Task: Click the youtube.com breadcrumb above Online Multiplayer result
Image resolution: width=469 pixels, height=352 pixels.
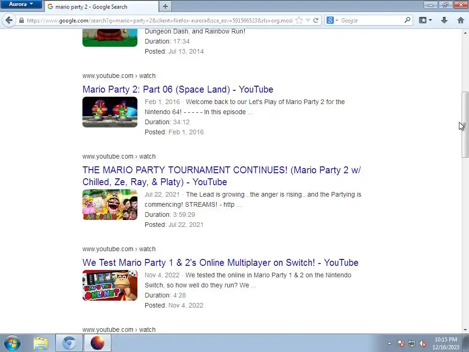Action: 119,249
